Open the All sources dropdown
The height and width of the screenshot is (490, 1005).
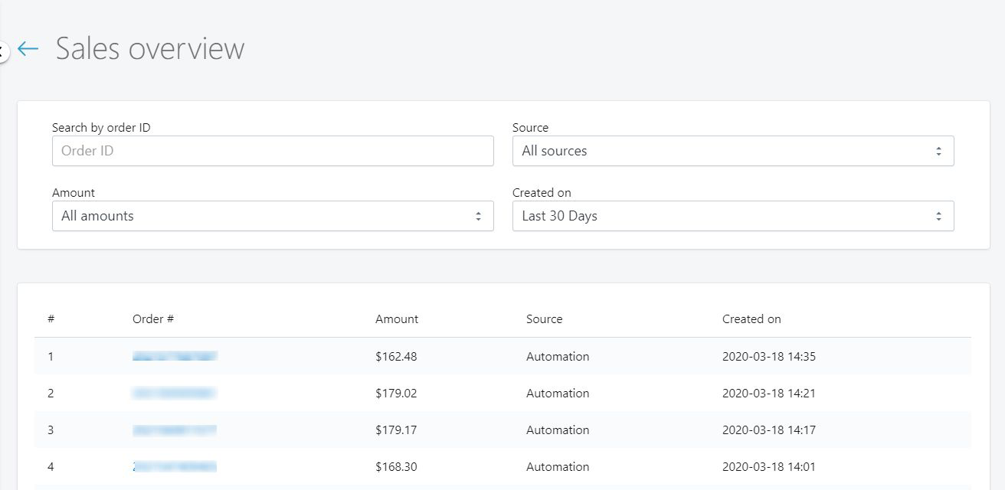(x=733, y=151)
